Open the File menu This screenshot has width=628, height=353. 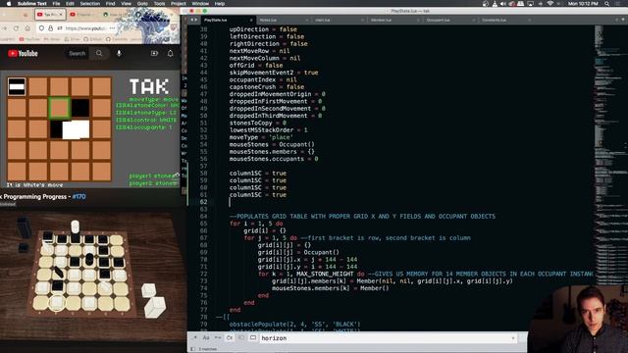(x=56, y=4)
